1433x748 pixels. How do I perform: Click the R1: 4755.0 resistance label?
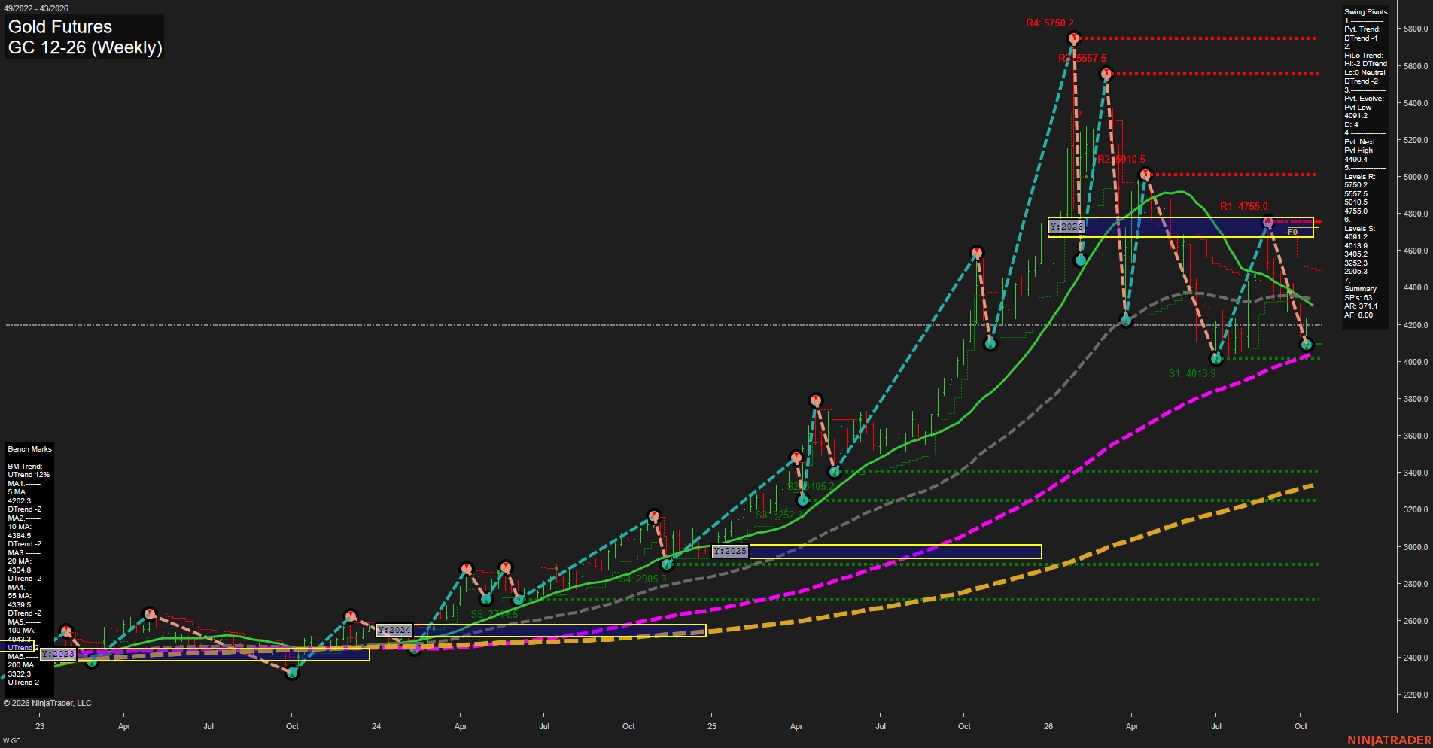(x=1244, y=206)
